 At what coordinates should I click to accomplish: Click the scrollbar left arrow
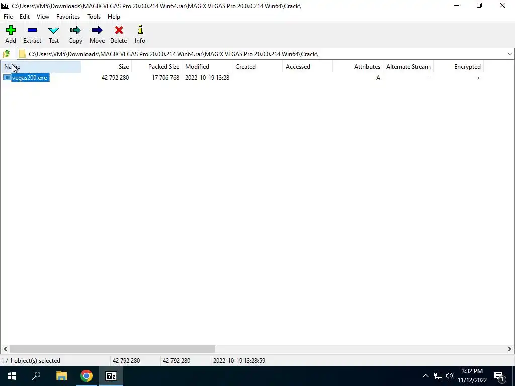tap(5, 349)
